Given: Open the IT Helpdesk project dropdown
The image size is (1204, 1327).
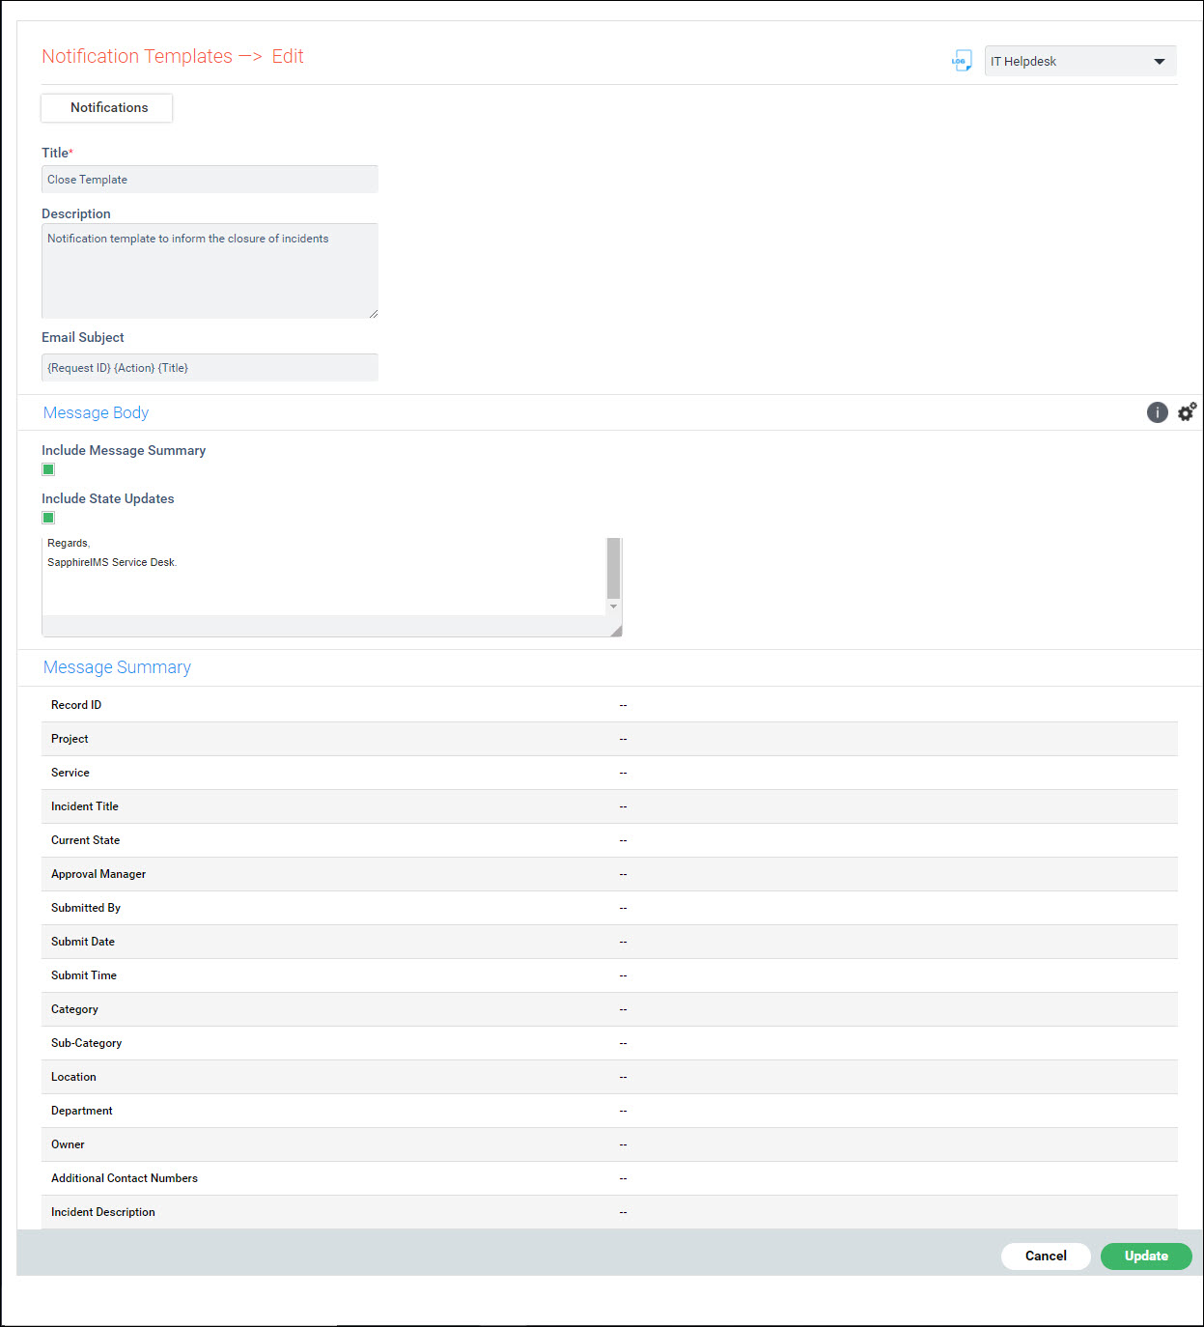Looking at the screenshot, I should click(x=1079, y=61).
